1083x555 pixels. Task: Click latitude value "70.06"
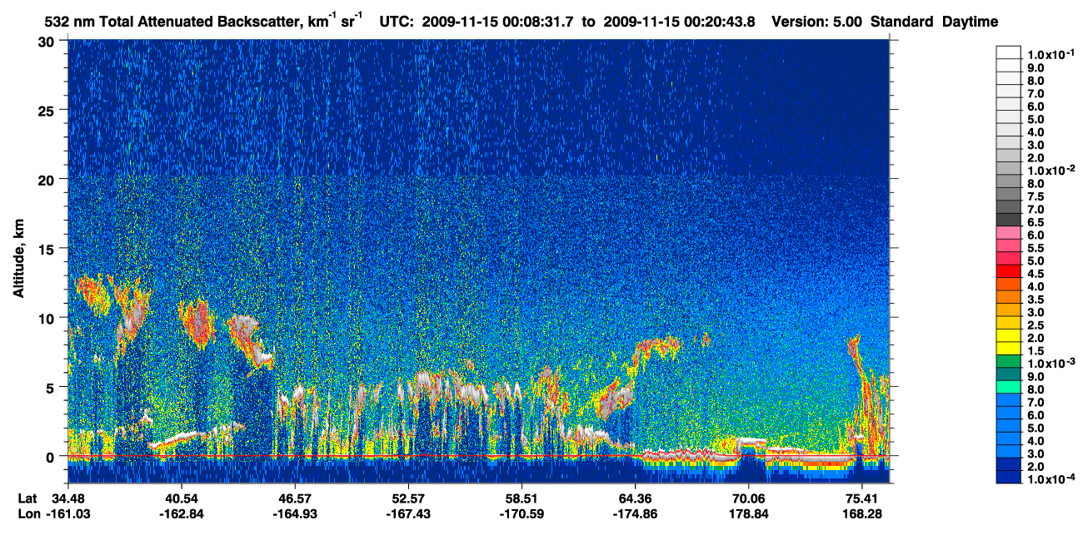pos(748,498)
